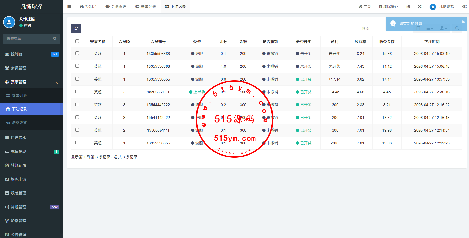Image resolution: width=469 pixels, height=238 pixels.
Task: Open 充值提现 in sidebar
Action: tap(32, 152)
